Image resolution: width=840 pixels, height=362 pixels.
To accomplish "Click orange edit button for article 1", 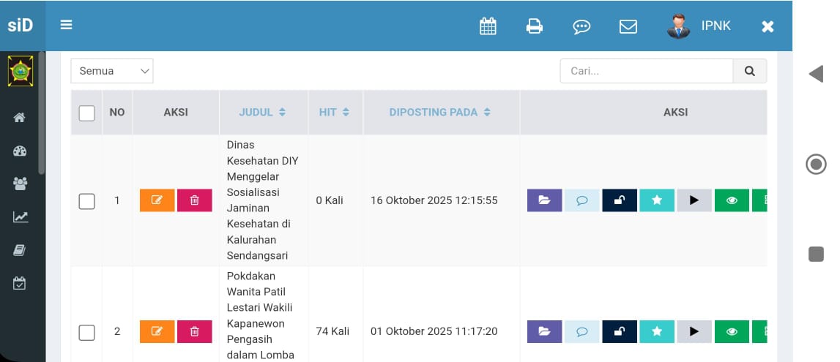I will point(157,200).
